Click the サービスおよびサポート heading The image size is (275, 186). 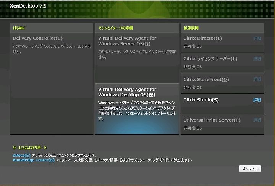pos(30,148)
